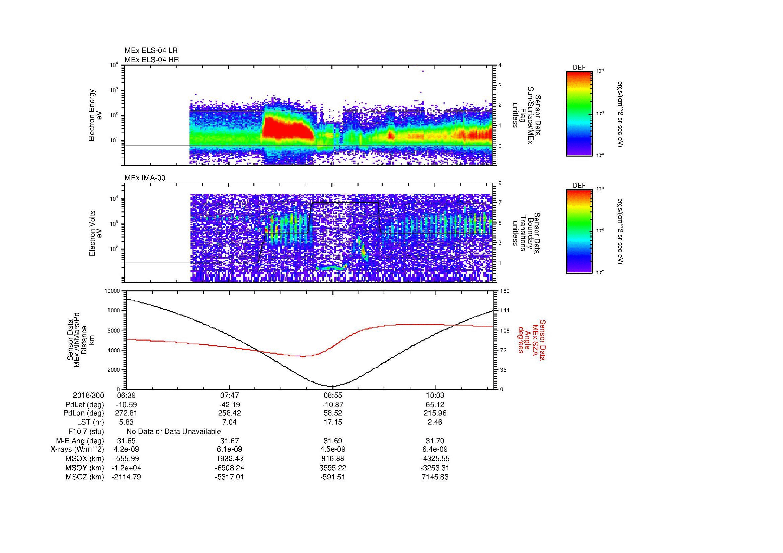This screenshot has width=783, height=553.
Task: Click 'No Data or Data Unavailable' text
Action: point(174,432)
